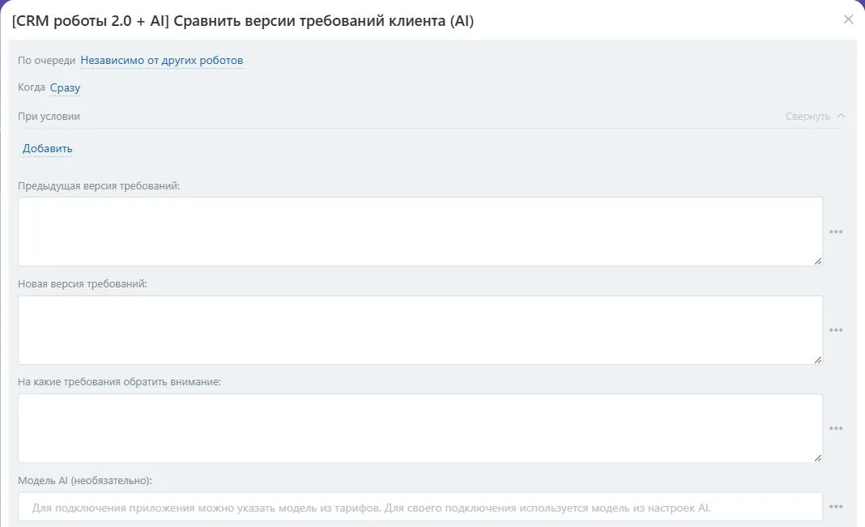Click the 'Модель AI' input field
The width and height of the screenshot is (865, 527).
coord(420,507)
